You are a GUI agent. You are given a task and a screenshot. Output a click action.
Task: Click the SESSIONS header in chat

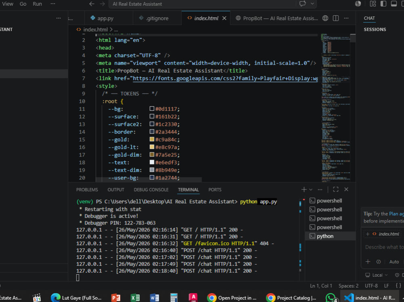coord(375,29)
